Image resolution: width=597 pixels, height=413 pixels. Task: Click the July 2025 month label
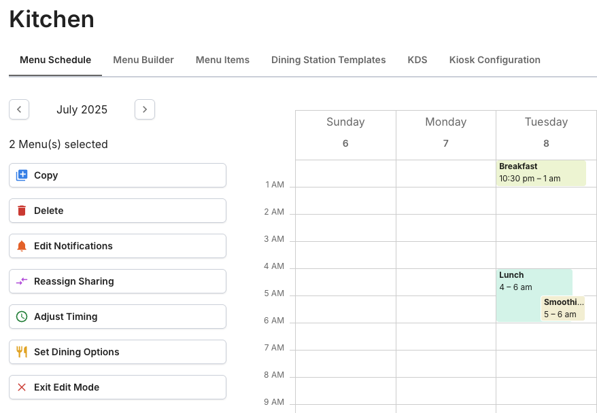point(82,109)
